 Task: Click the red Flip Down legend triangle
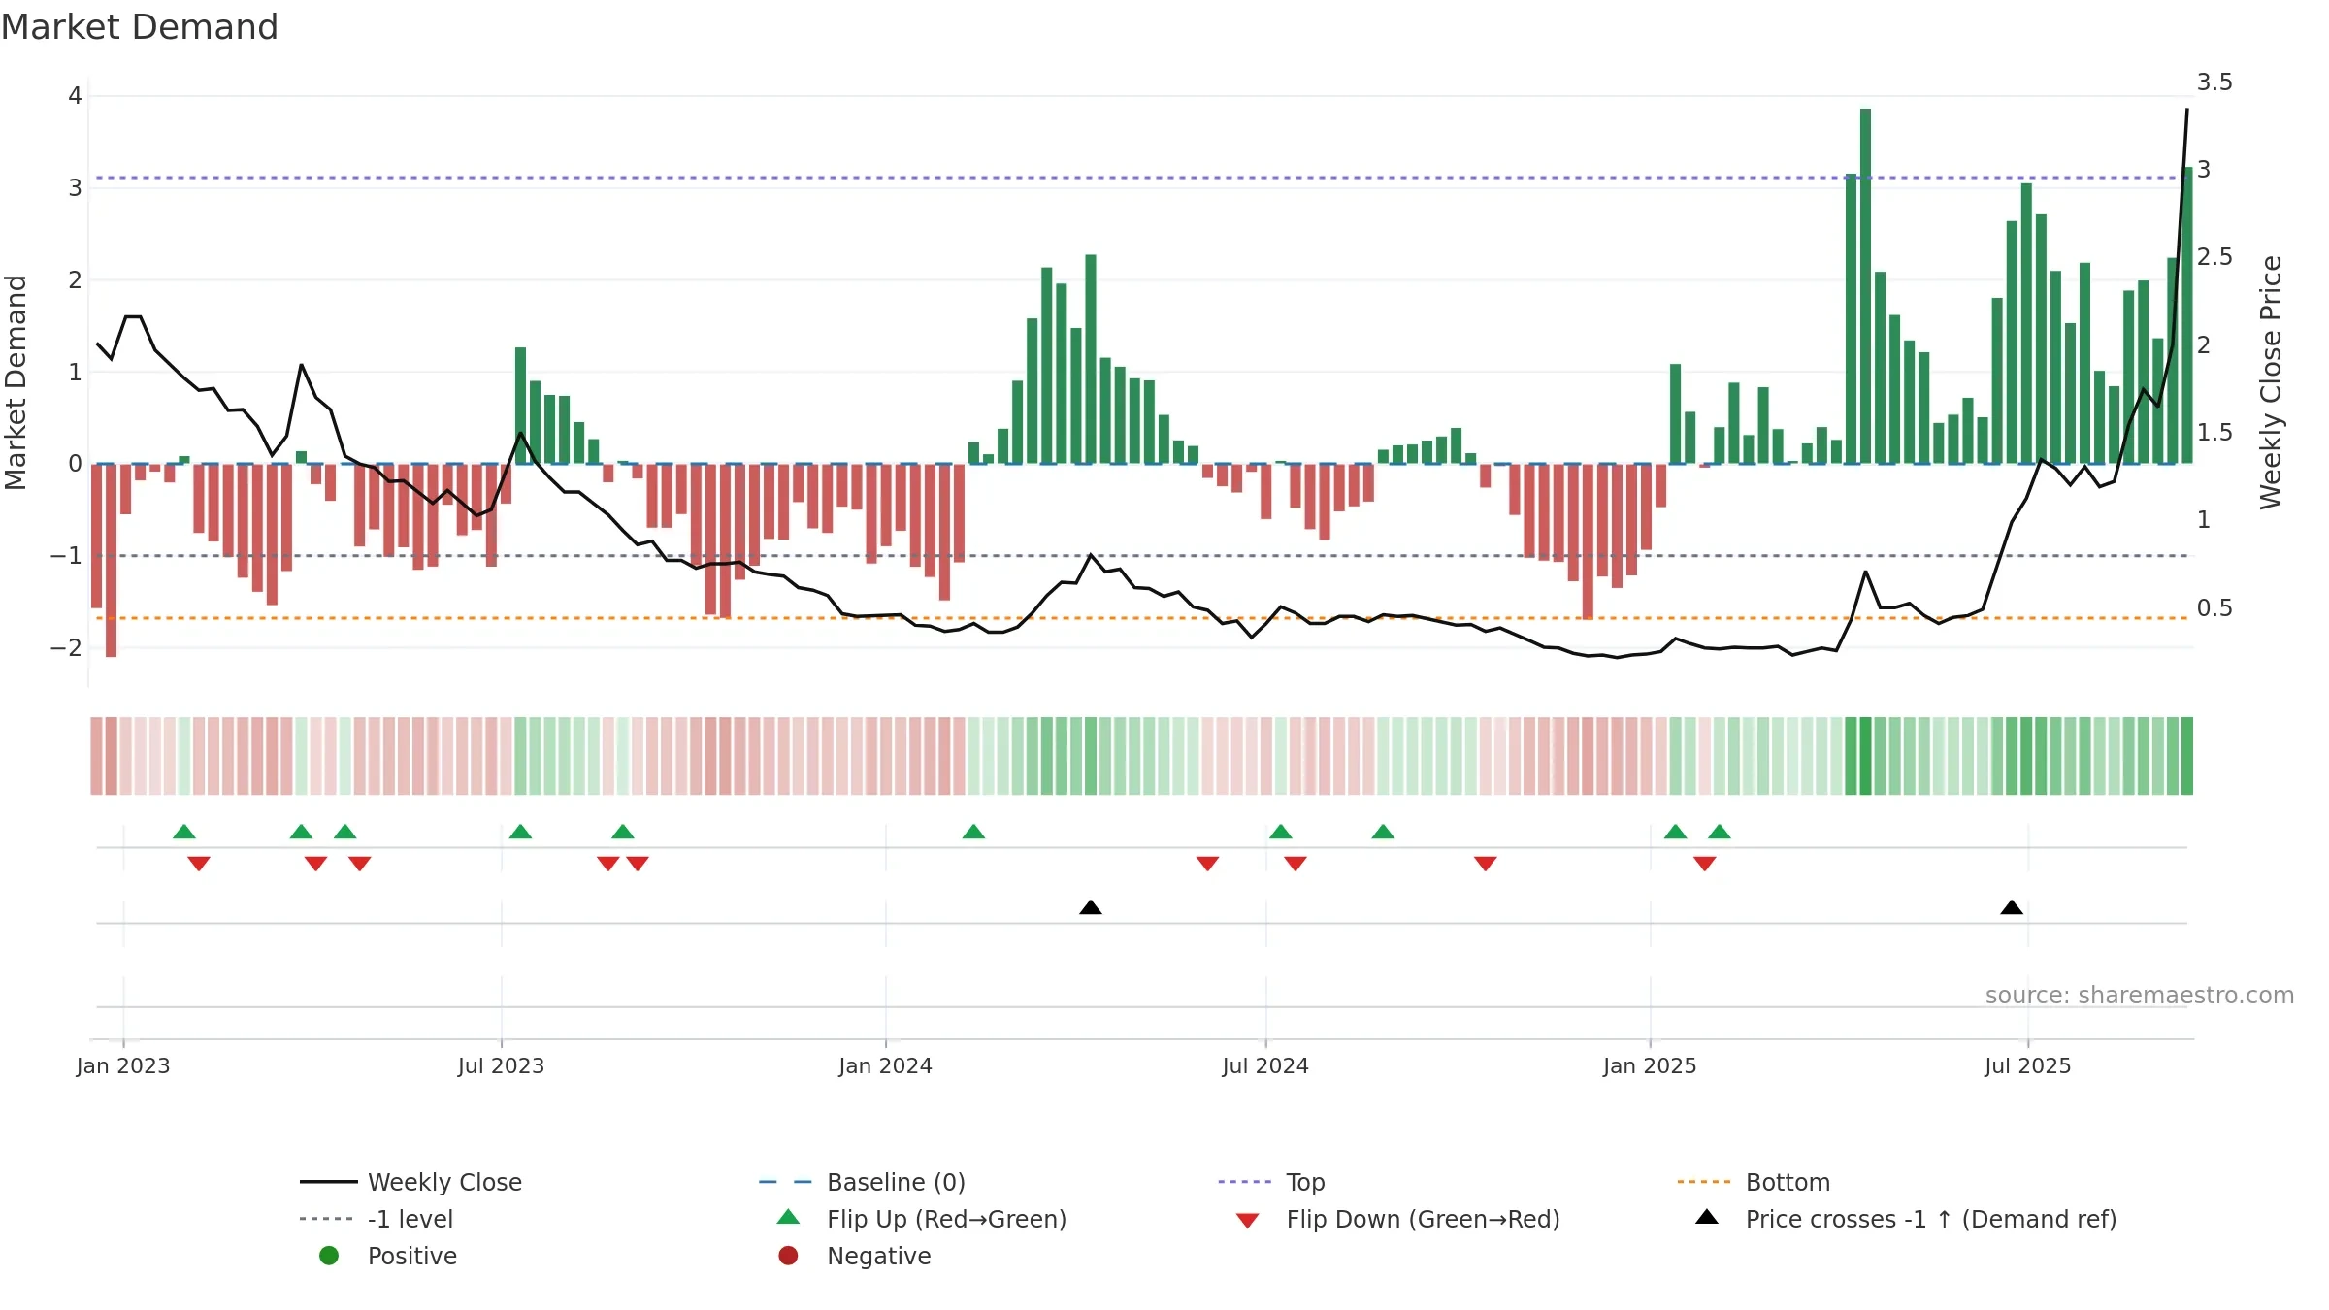(1248, 1221)
